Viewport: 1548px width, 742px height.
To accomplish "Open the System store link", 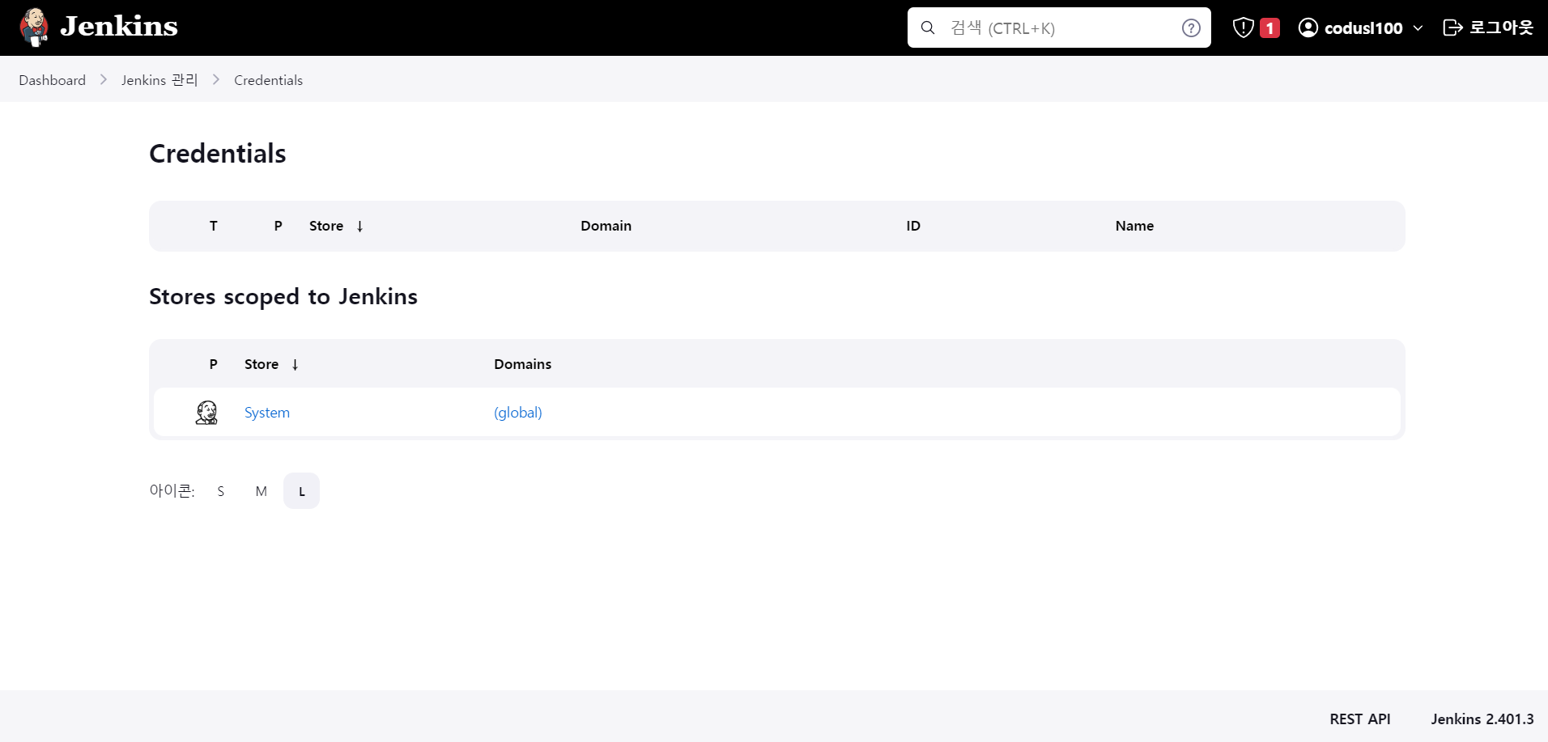I will (267, 413).
